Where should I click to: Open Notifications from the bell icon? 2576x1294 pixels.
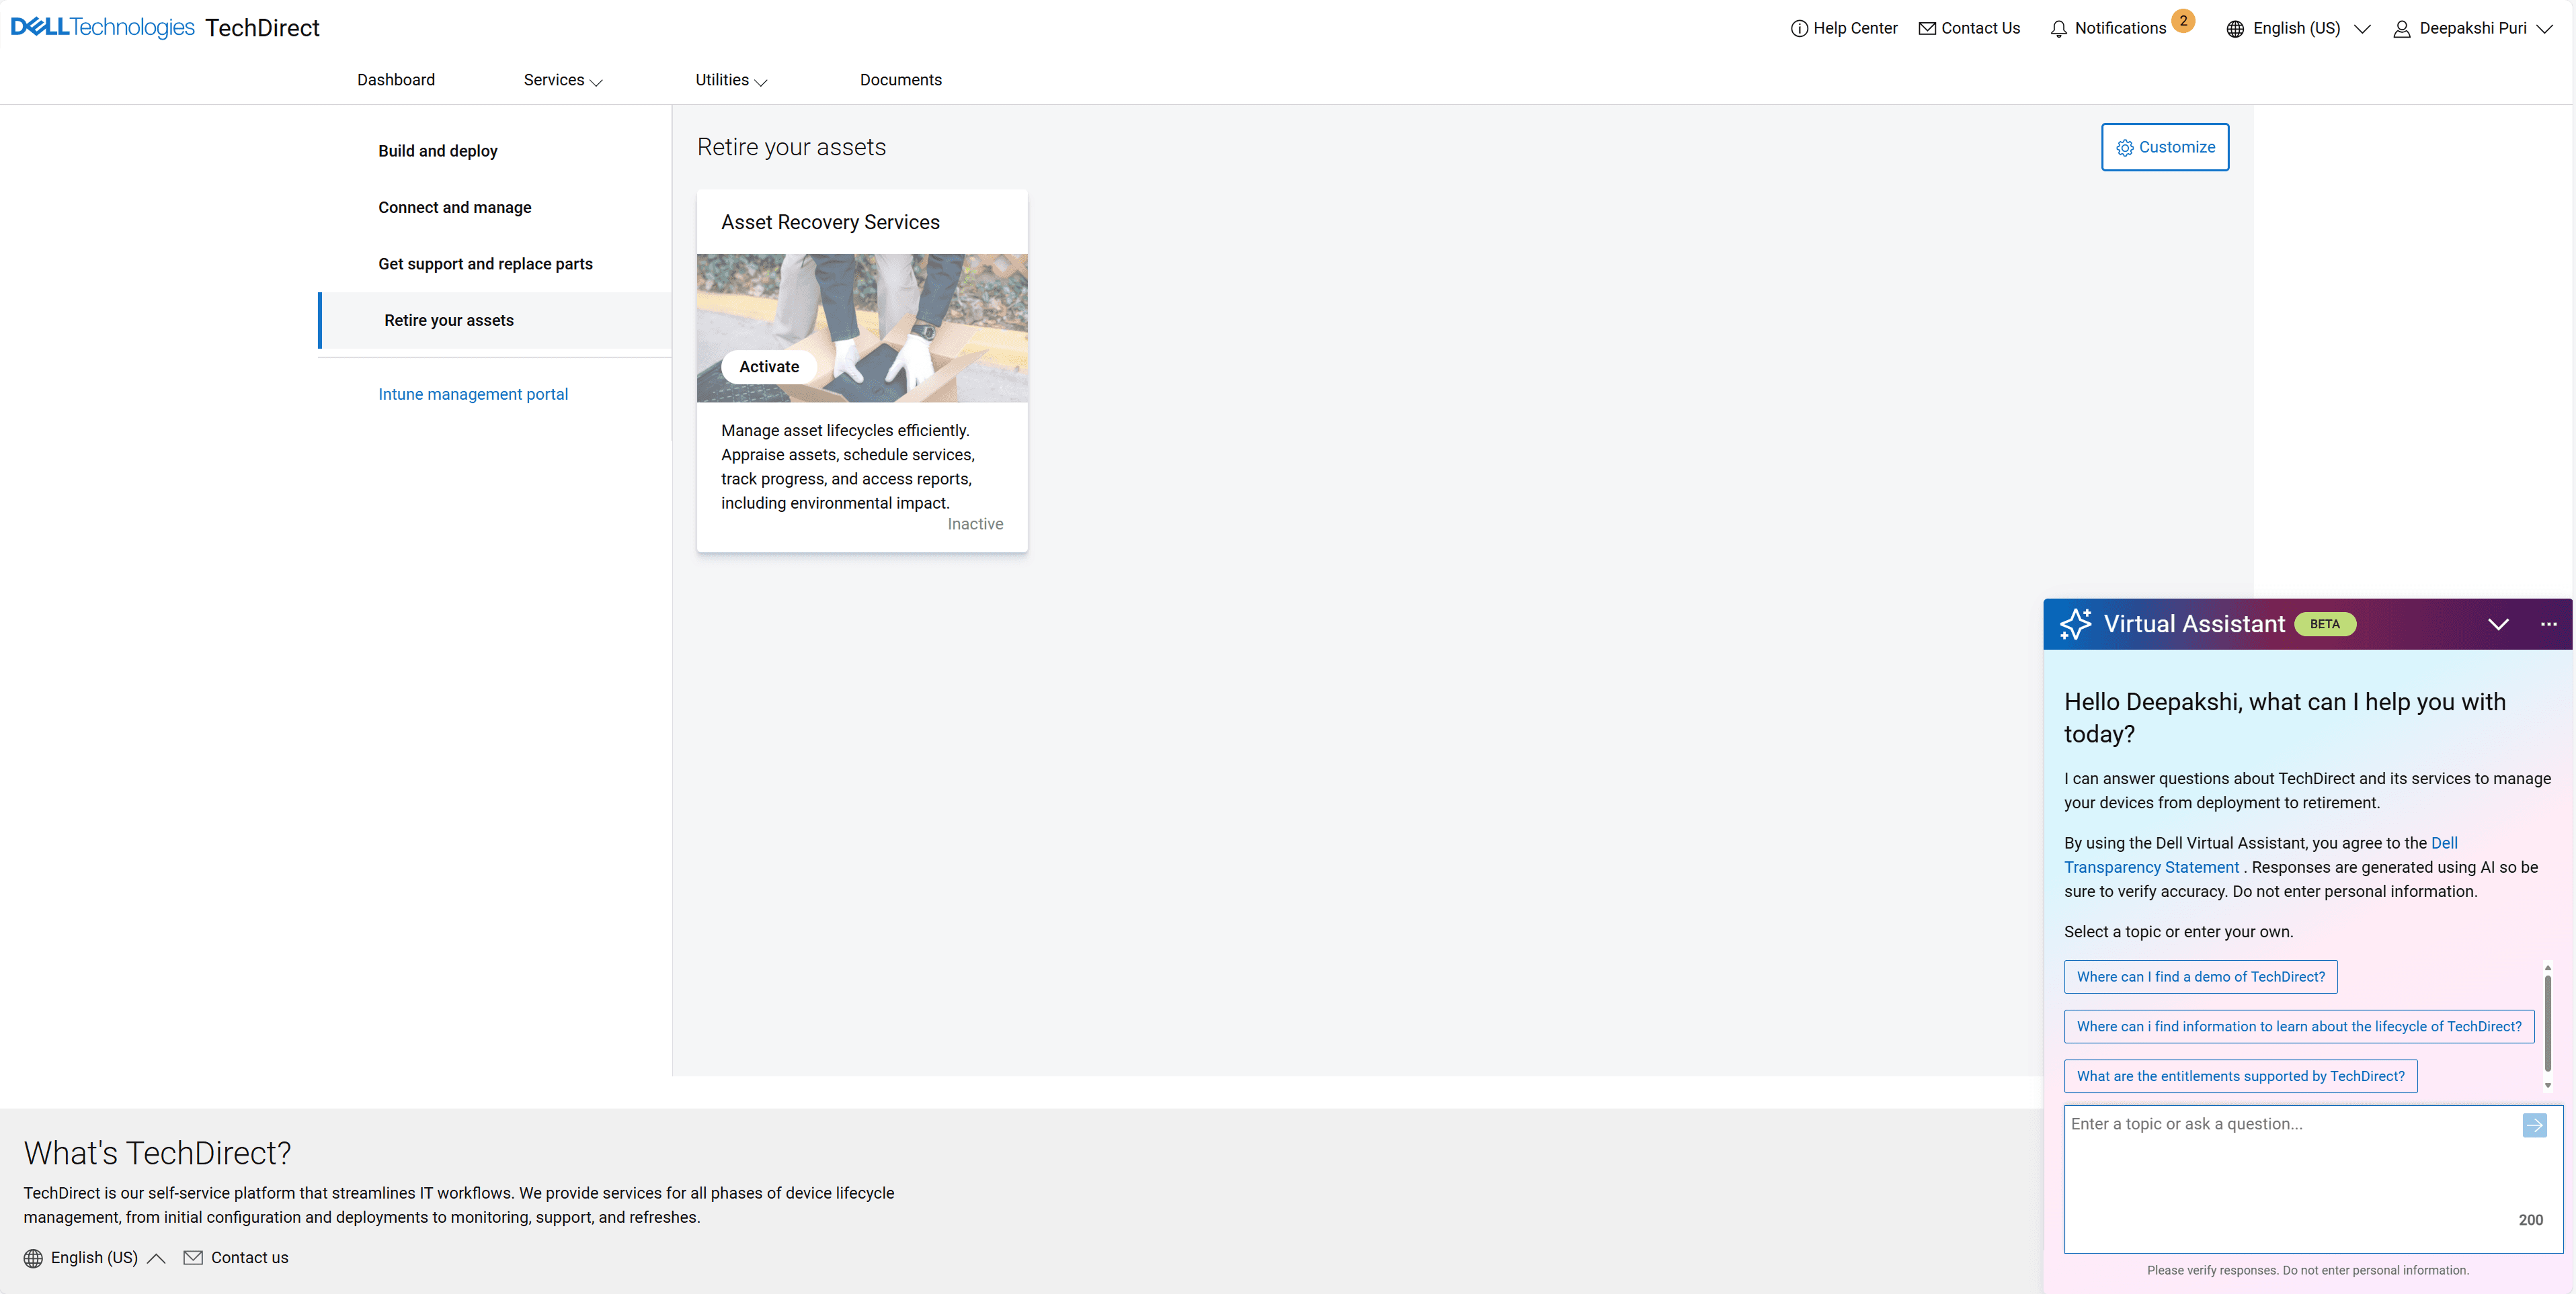click(x=2059, y=28)
